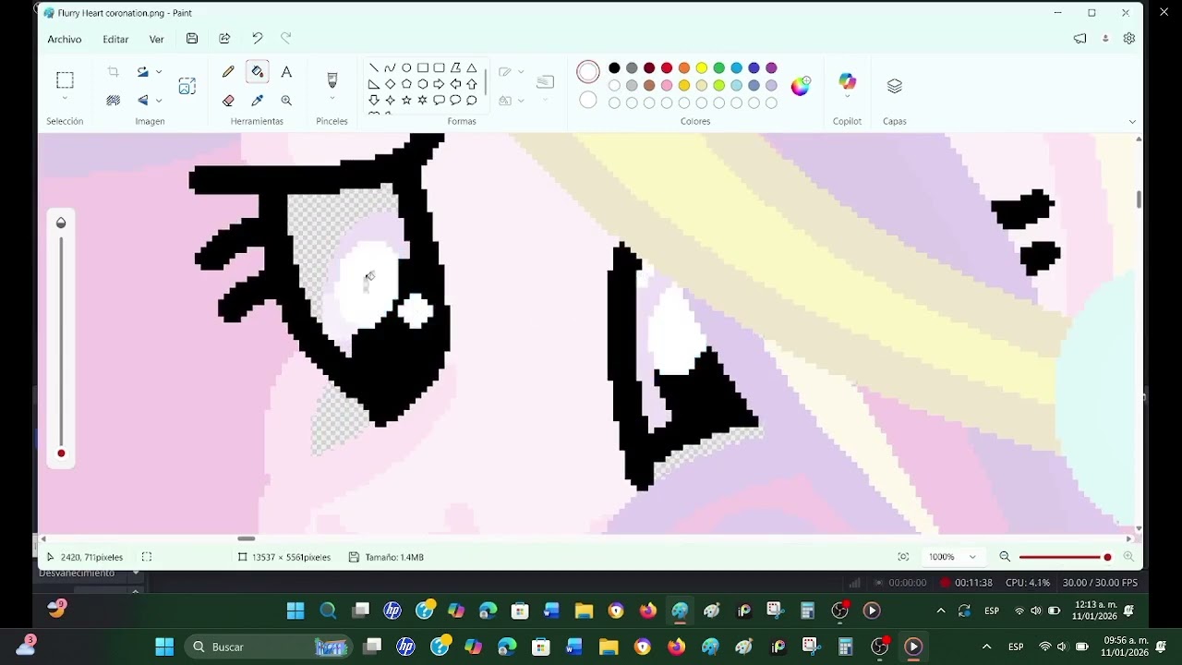Click the Pinceles brush icon

pos(332,79)
